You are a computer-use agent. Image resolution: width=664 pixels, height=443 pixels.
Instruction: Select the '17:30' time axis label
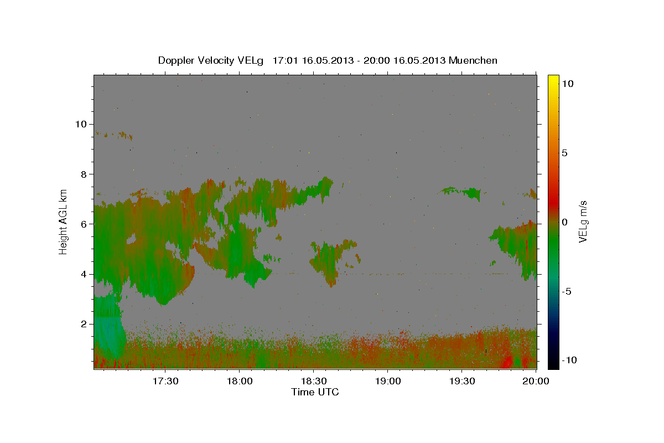click(x=165, y=381)
